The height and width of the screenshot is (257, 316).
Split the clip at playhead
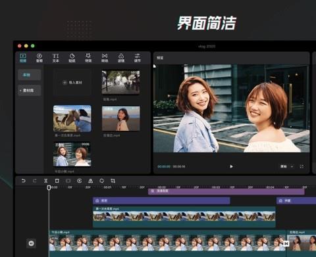pos(45,181)
